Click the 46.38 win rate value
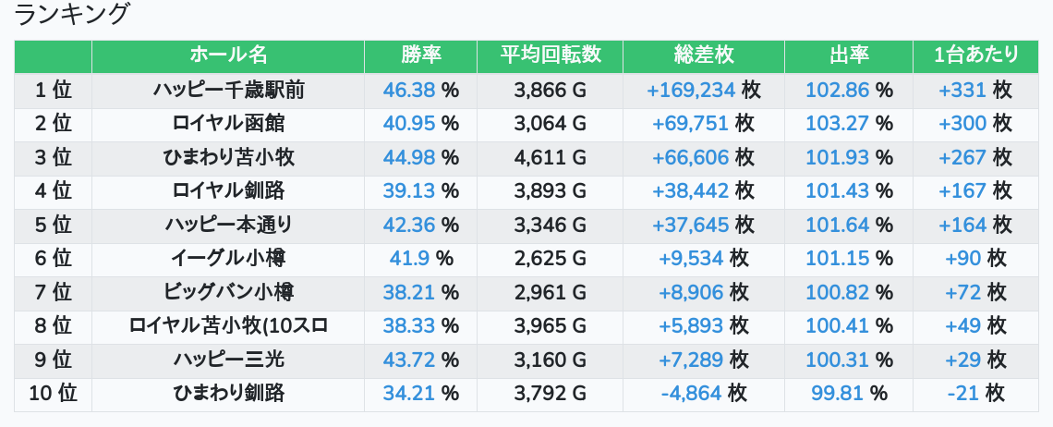 pos(408,90)
